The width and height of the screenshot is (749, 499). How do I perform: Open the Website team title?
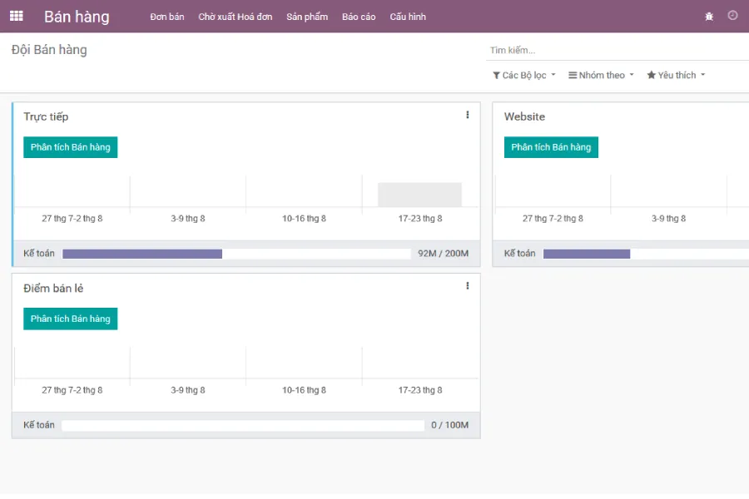click(524, 116)
